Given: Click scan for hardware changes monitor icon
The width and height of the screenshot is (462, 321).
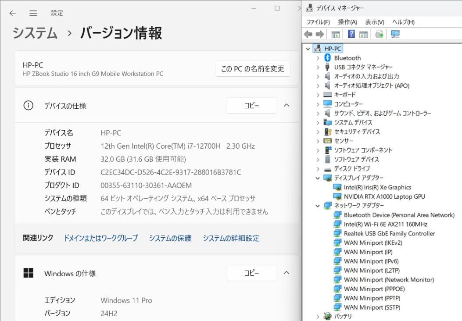Looking at the screenshot, I should pos(395,34).
